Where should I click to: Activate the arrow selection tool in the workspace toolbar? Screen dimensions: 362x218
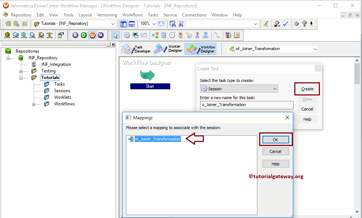pos(116,35)
